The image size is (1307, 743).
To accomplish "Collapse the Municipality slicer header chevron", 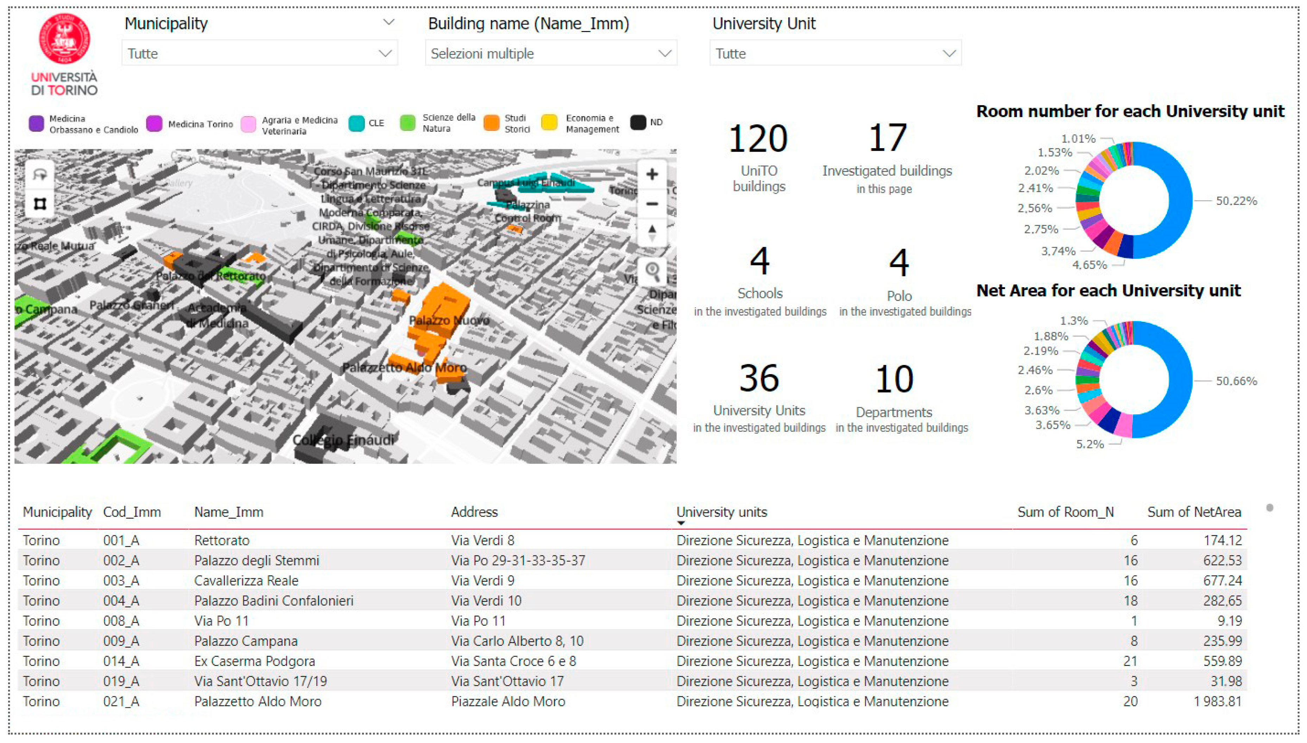I will click(389, 23).
